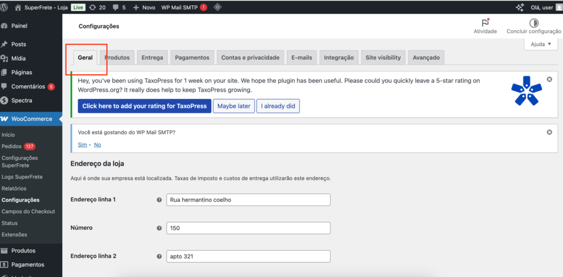Image resolution: width=563 pixels, height=277 pixels.
Task: Open the Avançado tab
Action: (x=426, y=57)
